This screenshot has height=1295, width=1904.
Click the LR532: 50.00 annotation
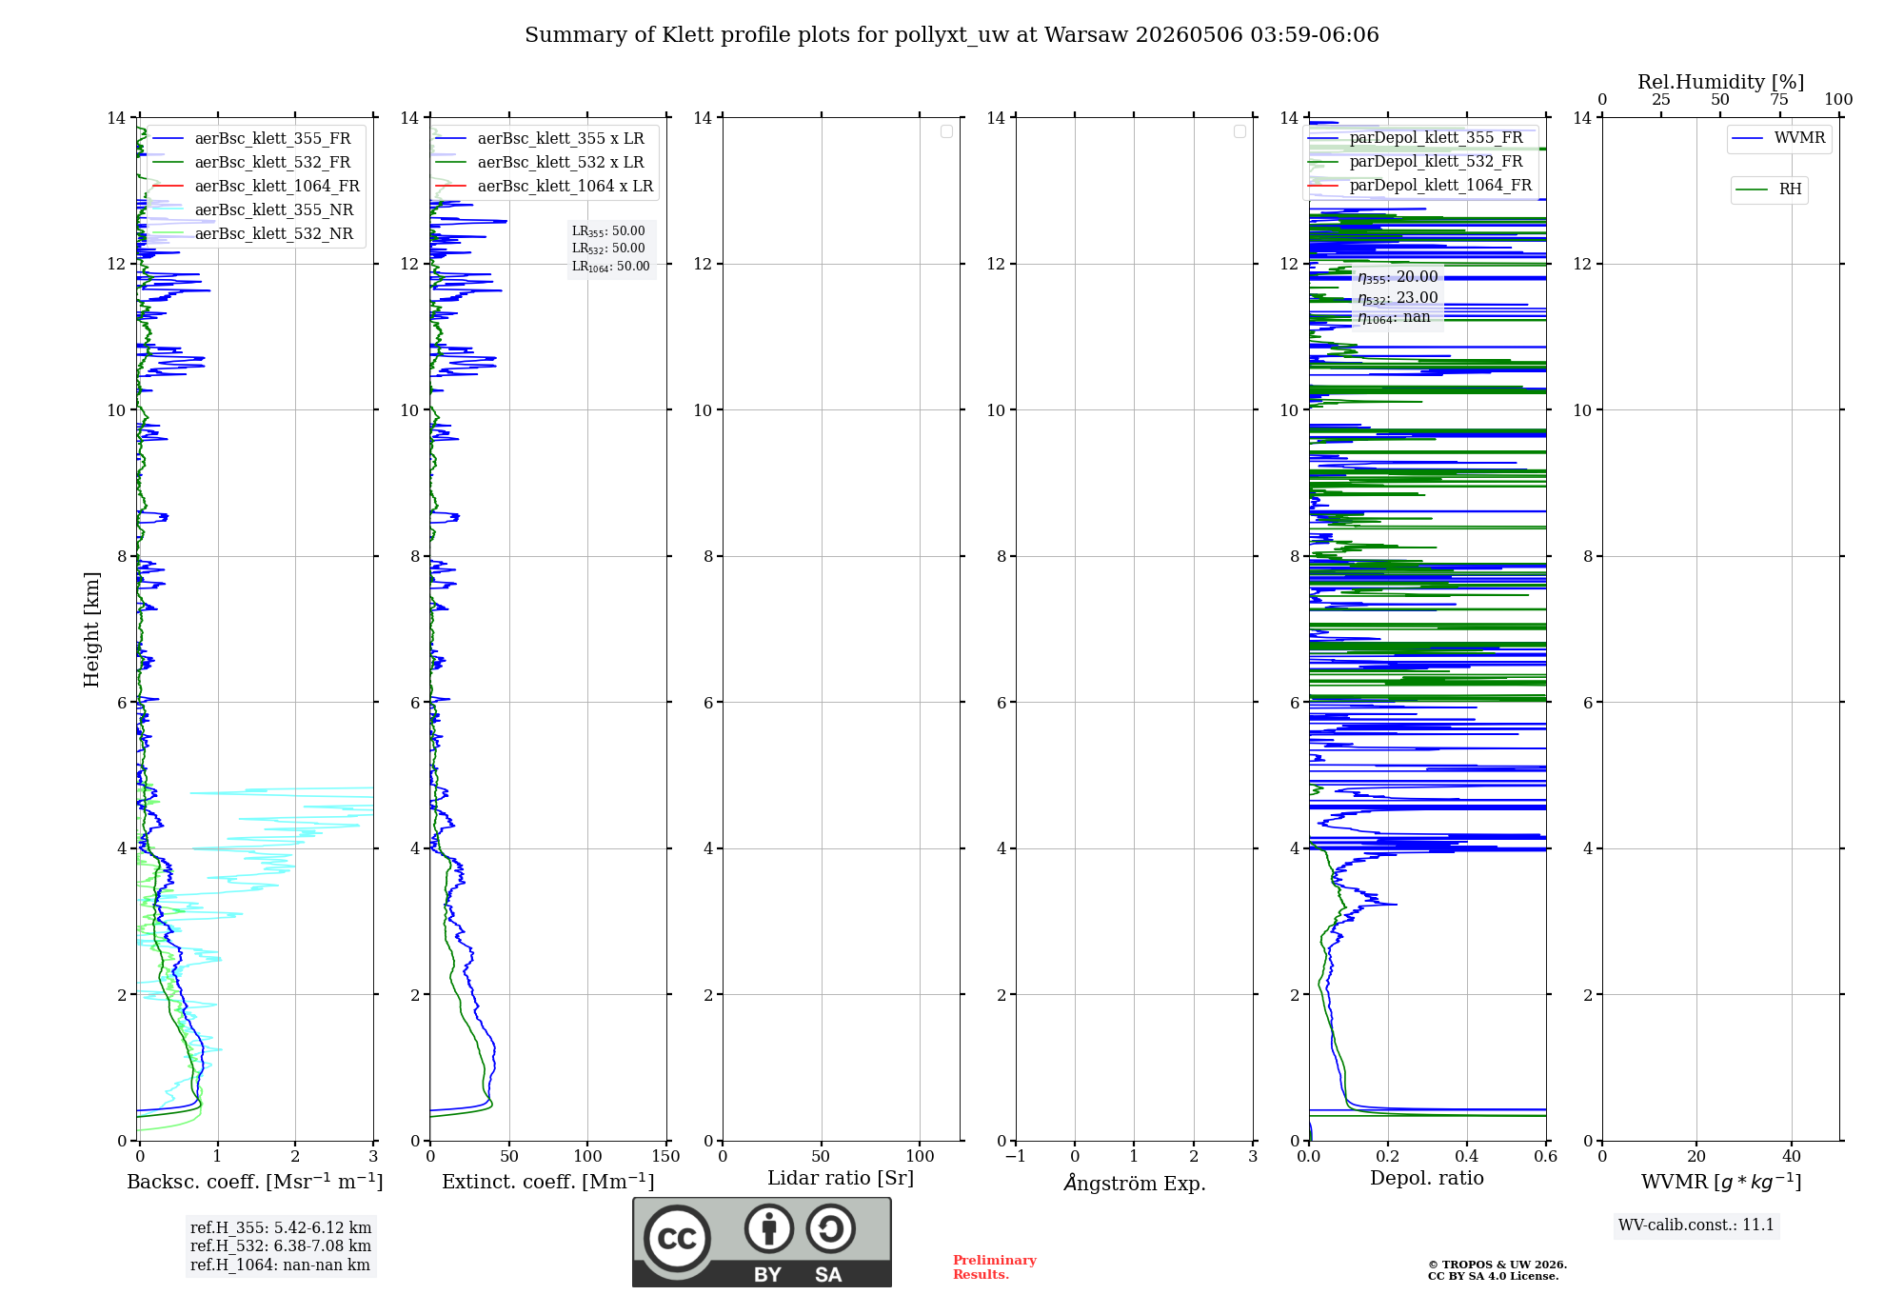click(x=608, y=249)
